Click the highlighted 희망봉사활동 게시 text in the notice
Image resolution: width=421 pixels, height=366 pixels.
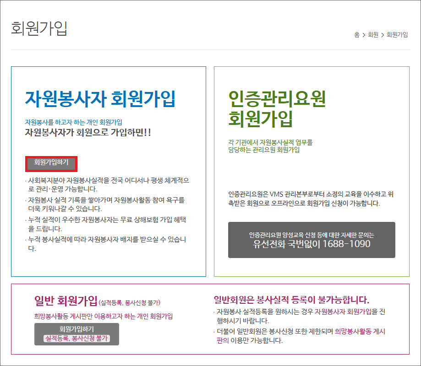pyautogui.click(x=360, y=331)
